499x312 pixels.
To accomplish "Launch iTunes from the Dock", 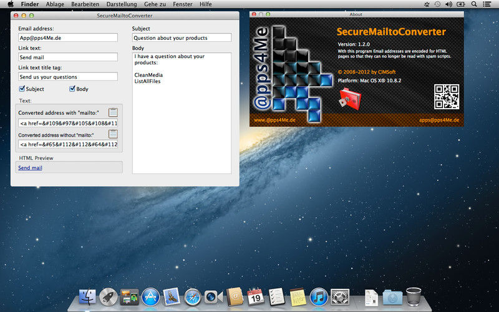I will pos(319,297).
